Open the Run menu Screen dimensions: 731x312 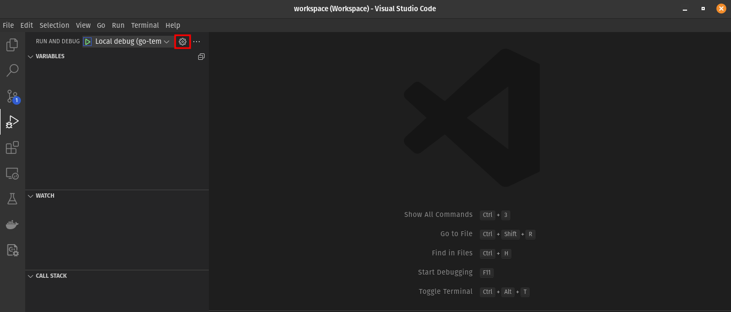click(x=118, y=25)
